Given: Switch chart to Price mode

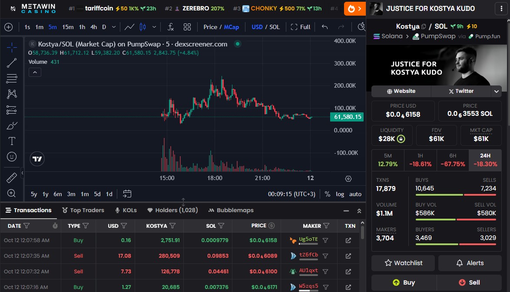Looking at the screenshot, I should [x=210, y=27].
